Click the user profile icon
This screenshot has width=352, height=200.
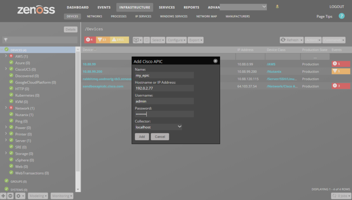(277, 7)
